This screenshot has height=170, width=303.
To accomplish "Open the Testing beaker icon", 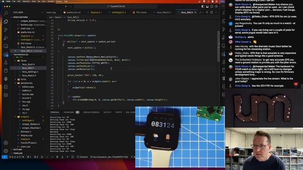I will pos(6,62).
